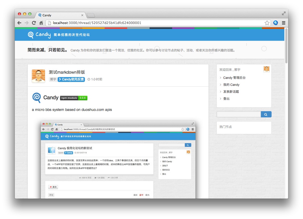Click the green macOS zoom window button
This screenshot has height=219, width=303.
tap(30, 14)
